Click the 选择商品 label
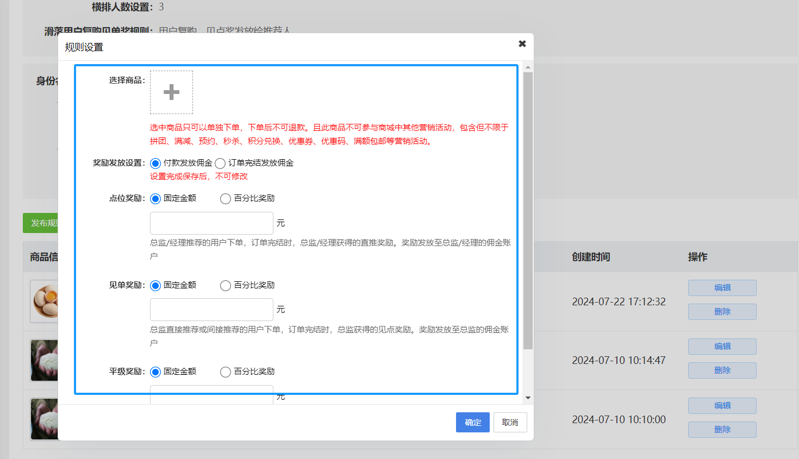This screenshot has height=459, width=799. pos(127,80)
